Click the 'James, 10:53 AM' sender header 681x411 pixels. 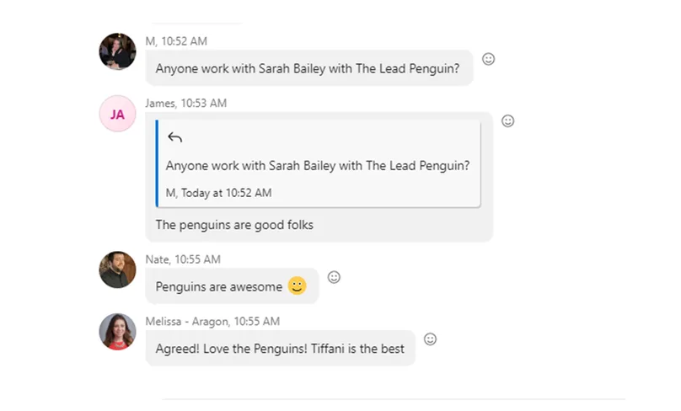pos(186,104)
